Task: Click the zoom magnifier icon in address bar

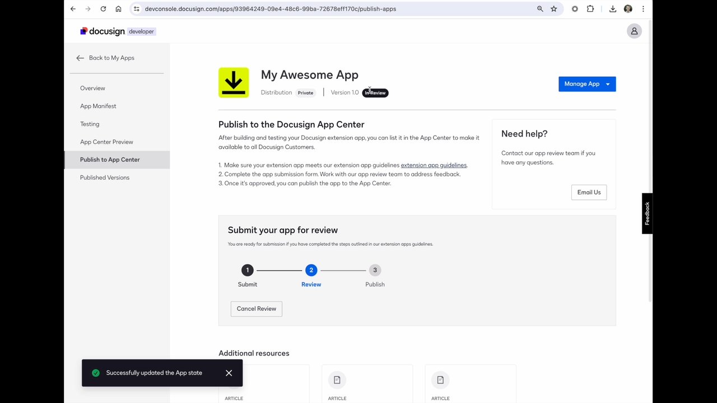Action: tap(540, 9)
